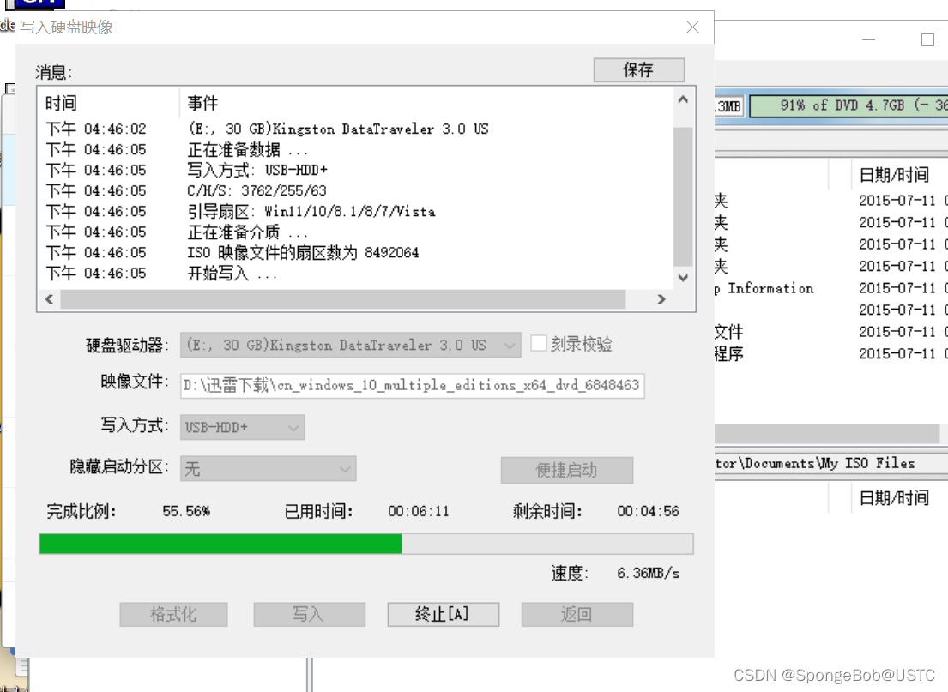
Task: Click the message list scroll down arrow
Action: click(x=683, y=278)
